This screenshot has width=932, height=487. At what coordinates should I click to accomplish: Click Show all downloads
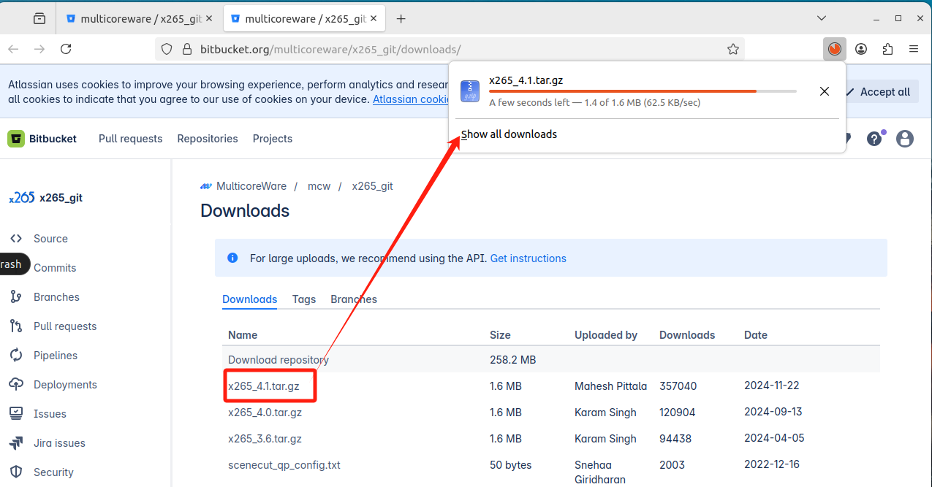[x=509, y=134]
